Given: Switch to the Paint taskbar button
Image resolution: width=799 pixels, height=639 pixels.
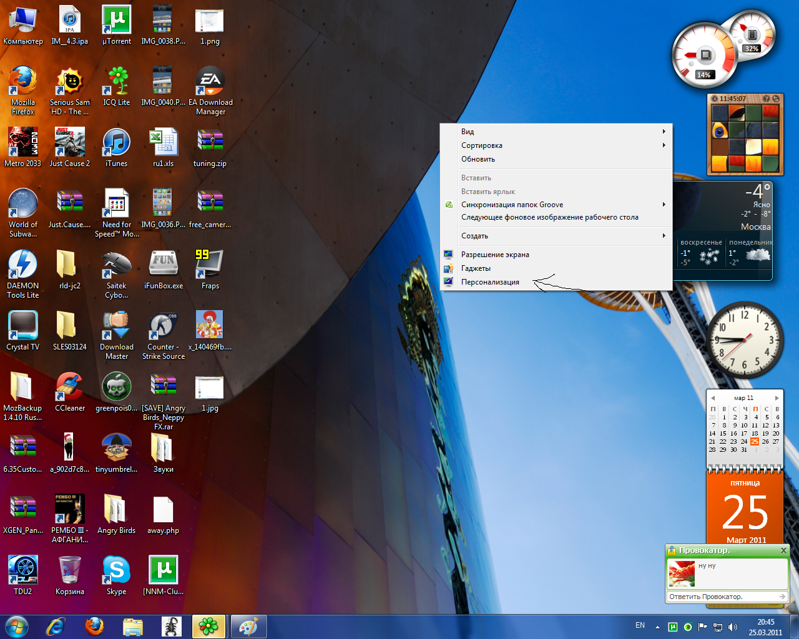Looking at the screenshot, I should 249,627.
